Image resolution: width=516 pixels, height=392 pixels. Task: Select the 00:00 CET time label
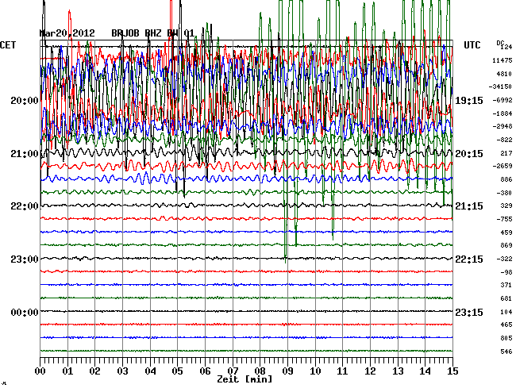pos(25,312)
